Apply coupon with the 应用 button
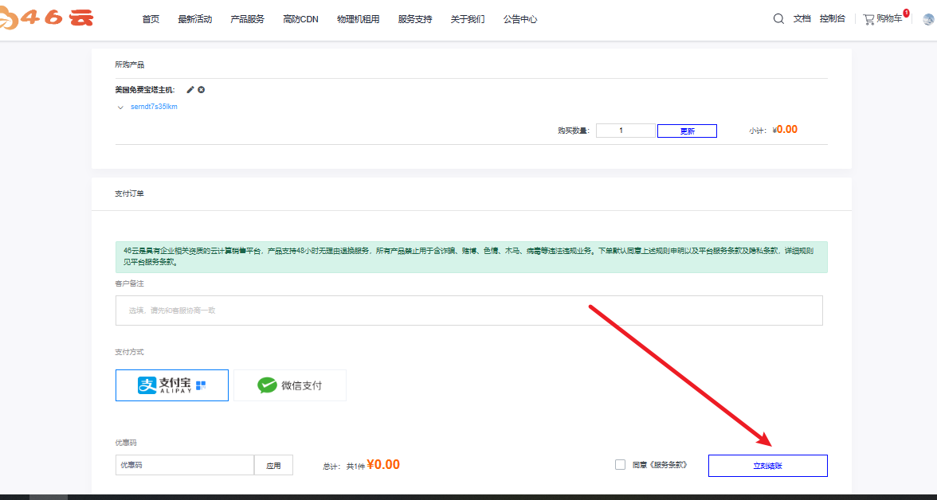 click(273, 466)
